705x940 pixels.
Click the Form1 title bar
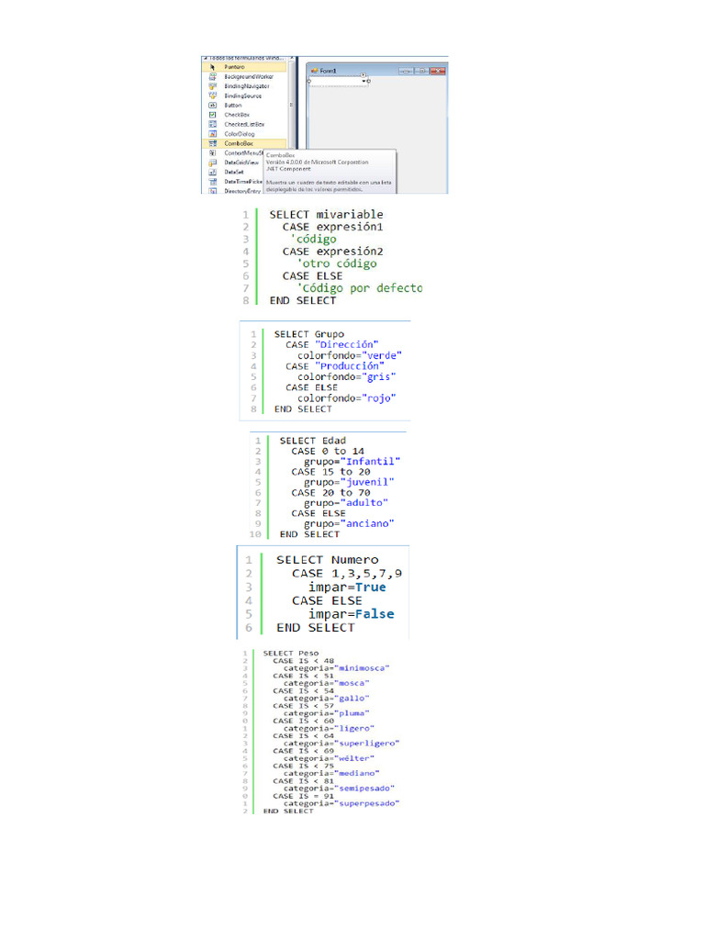pyautogui.click(x=376, y=71)
